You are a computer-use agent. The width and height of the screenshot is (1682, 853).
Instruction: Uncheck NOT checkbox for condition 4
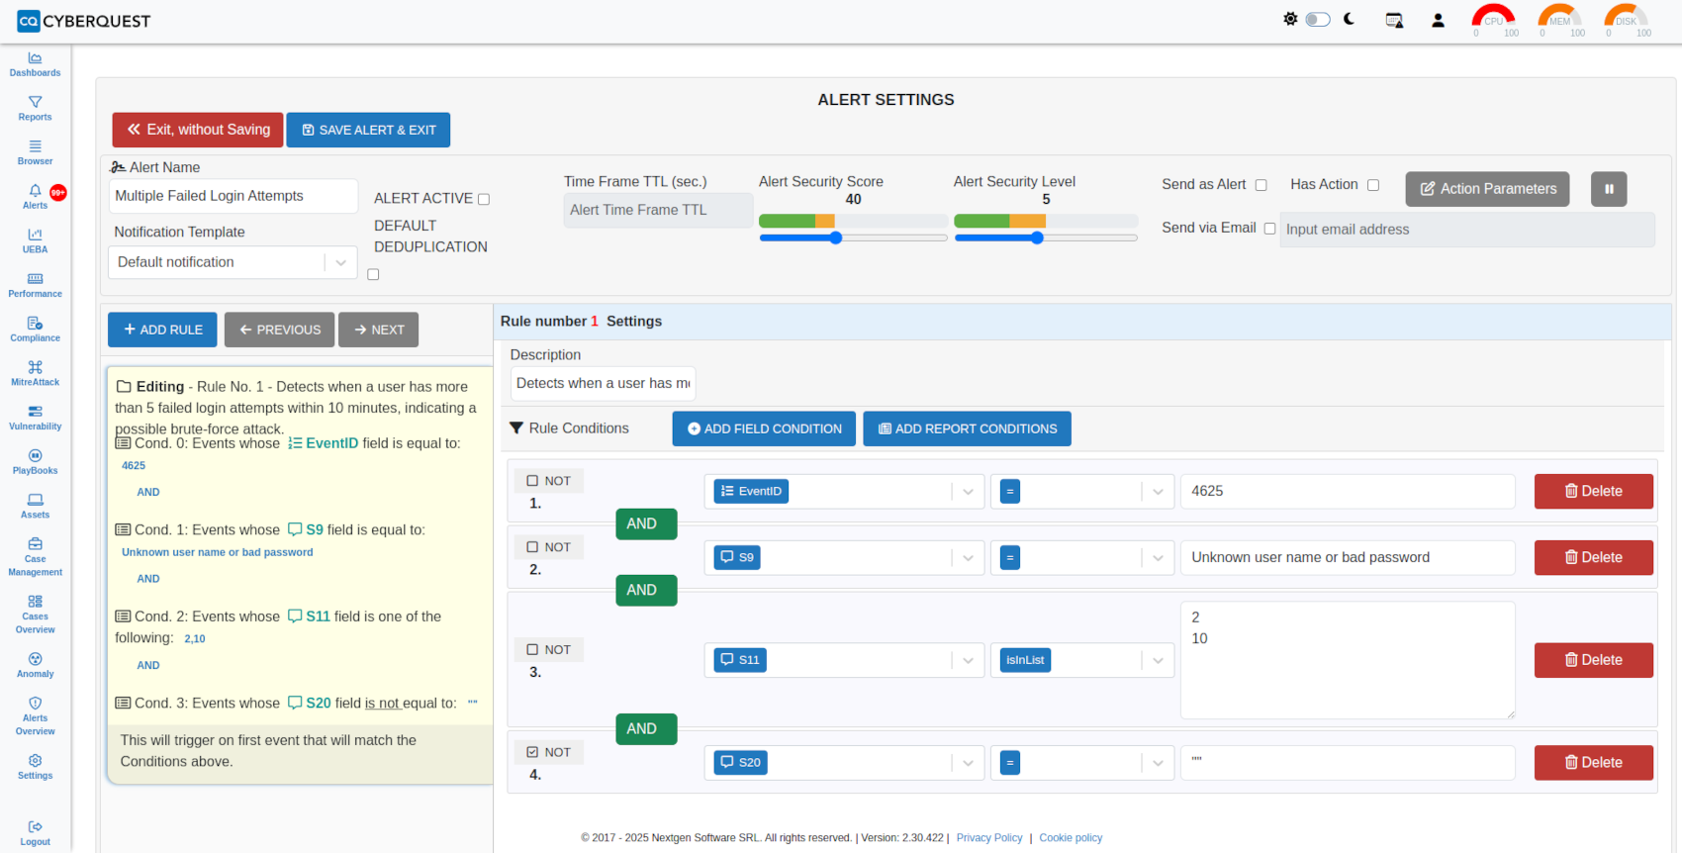(532, 752)
